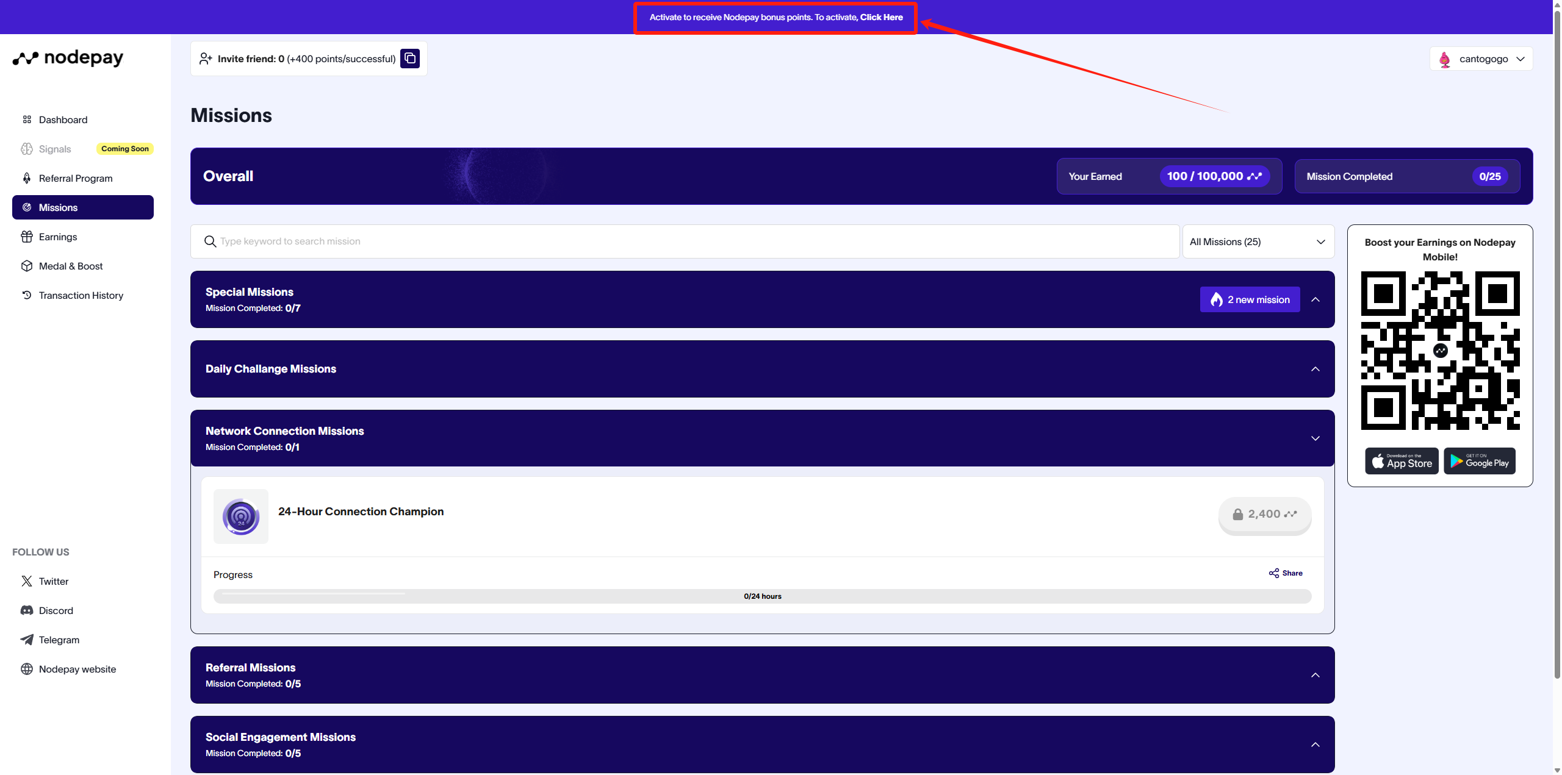Click the QR code image
Screen dimensions: 1562x775
[x=1440, y=351]
